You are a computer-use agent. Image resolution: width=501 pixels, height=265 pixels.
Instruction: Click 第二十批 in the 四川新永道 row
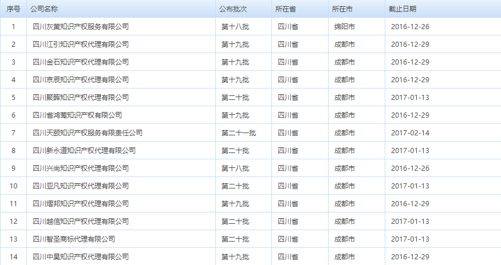tap(235, 151)
